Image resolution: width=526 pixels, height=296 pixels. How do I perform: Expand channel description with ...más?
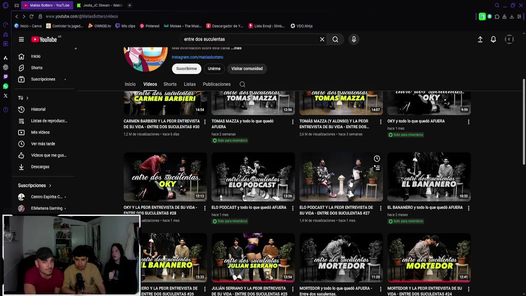236,48
